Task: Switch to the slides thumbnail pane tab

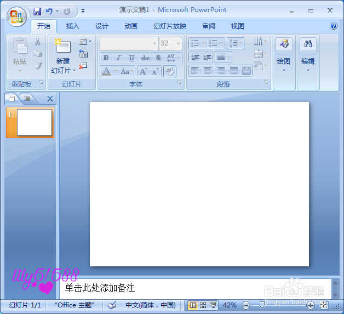Action: [x=12, y=99]
